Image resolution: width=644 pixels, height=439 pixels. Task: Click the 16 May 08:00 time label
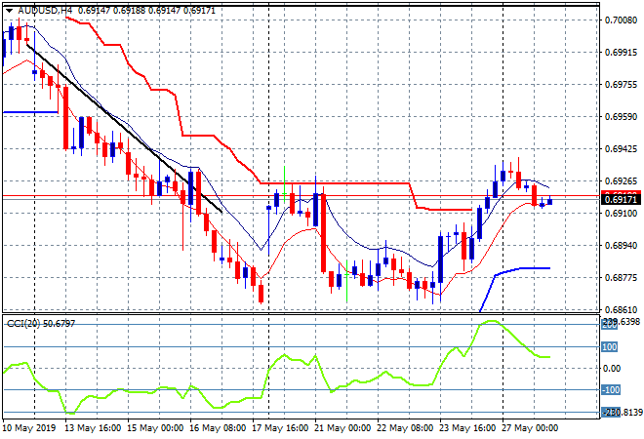[218, 428]
